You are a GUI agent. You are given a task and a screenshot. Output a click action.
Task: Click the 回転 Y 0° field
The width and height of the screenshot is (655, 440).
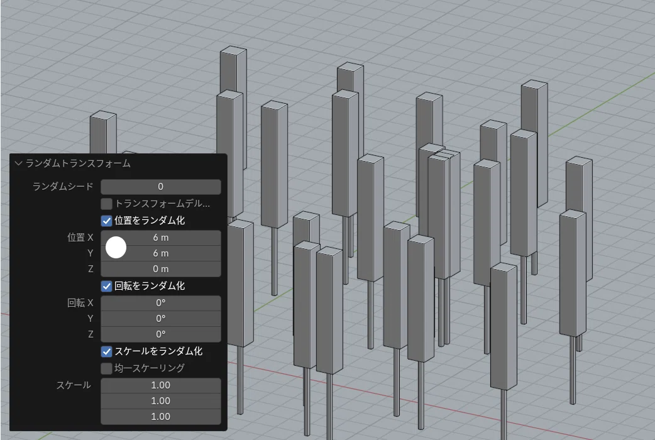point(161,319)
